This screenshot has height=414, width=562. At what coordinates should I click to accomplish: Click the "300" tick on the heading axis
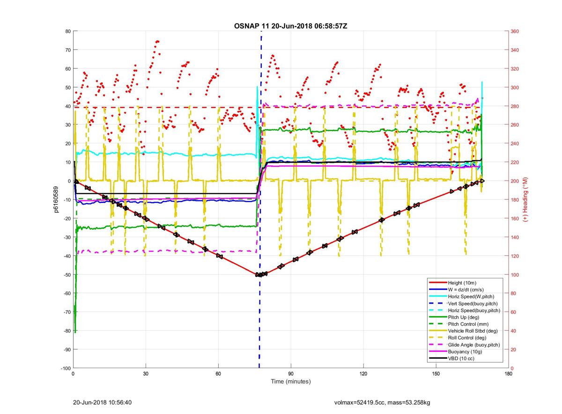[x=515, y=87]
